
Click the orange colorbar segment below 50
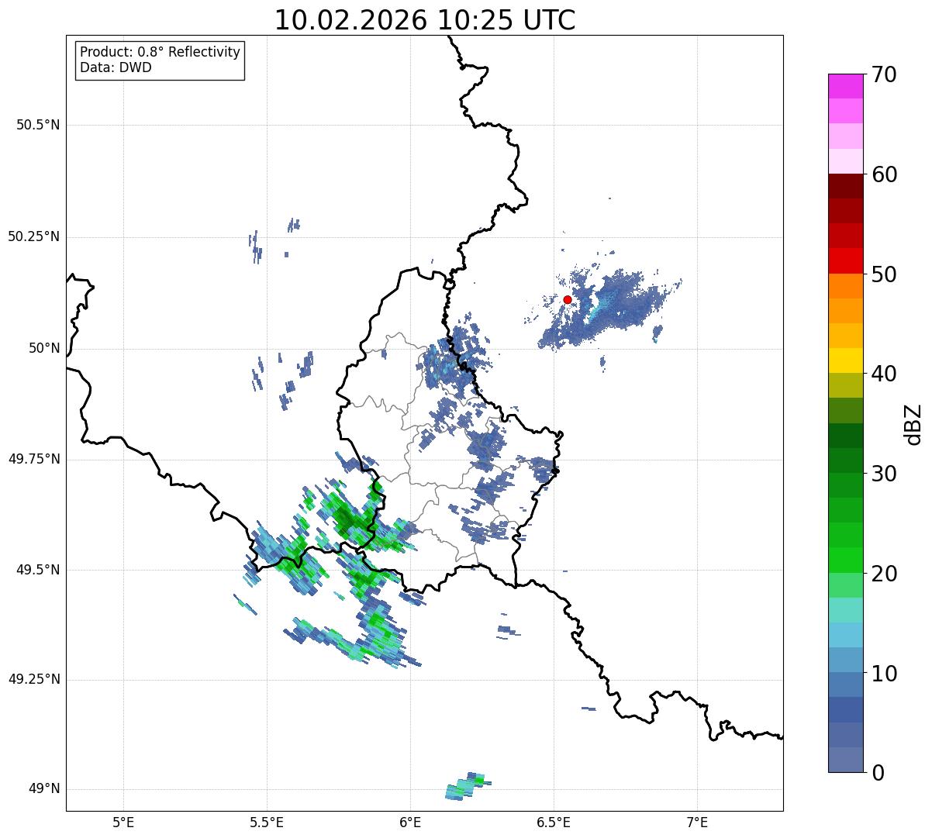[845, 286]
